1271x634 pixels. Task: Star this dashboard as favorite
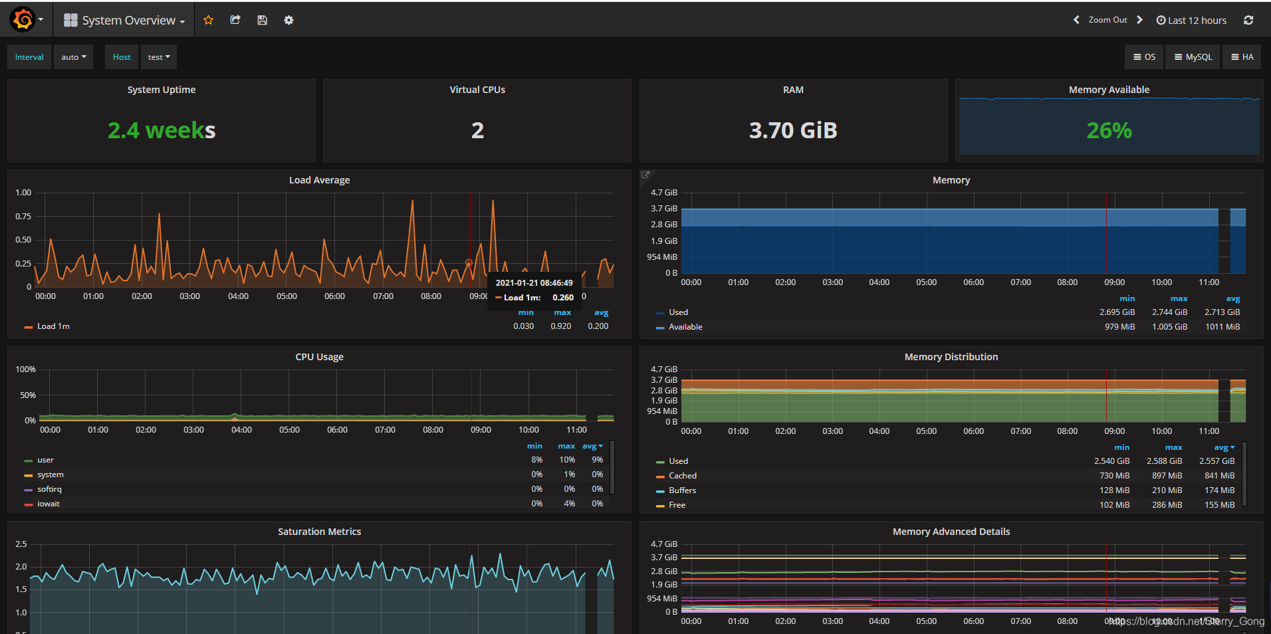[x=208, y=20]
